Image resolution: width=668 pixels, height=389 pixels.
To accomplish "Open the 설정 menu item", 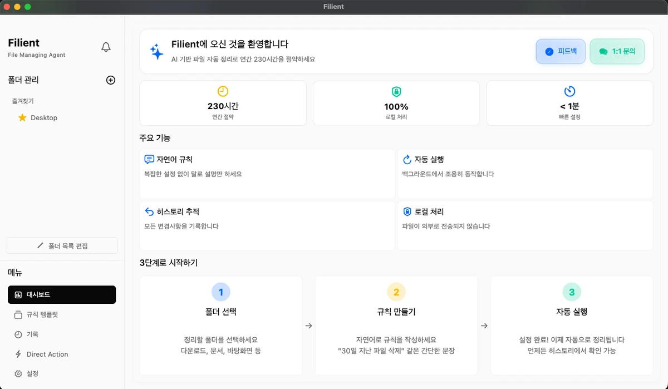I will coord(62,373).
